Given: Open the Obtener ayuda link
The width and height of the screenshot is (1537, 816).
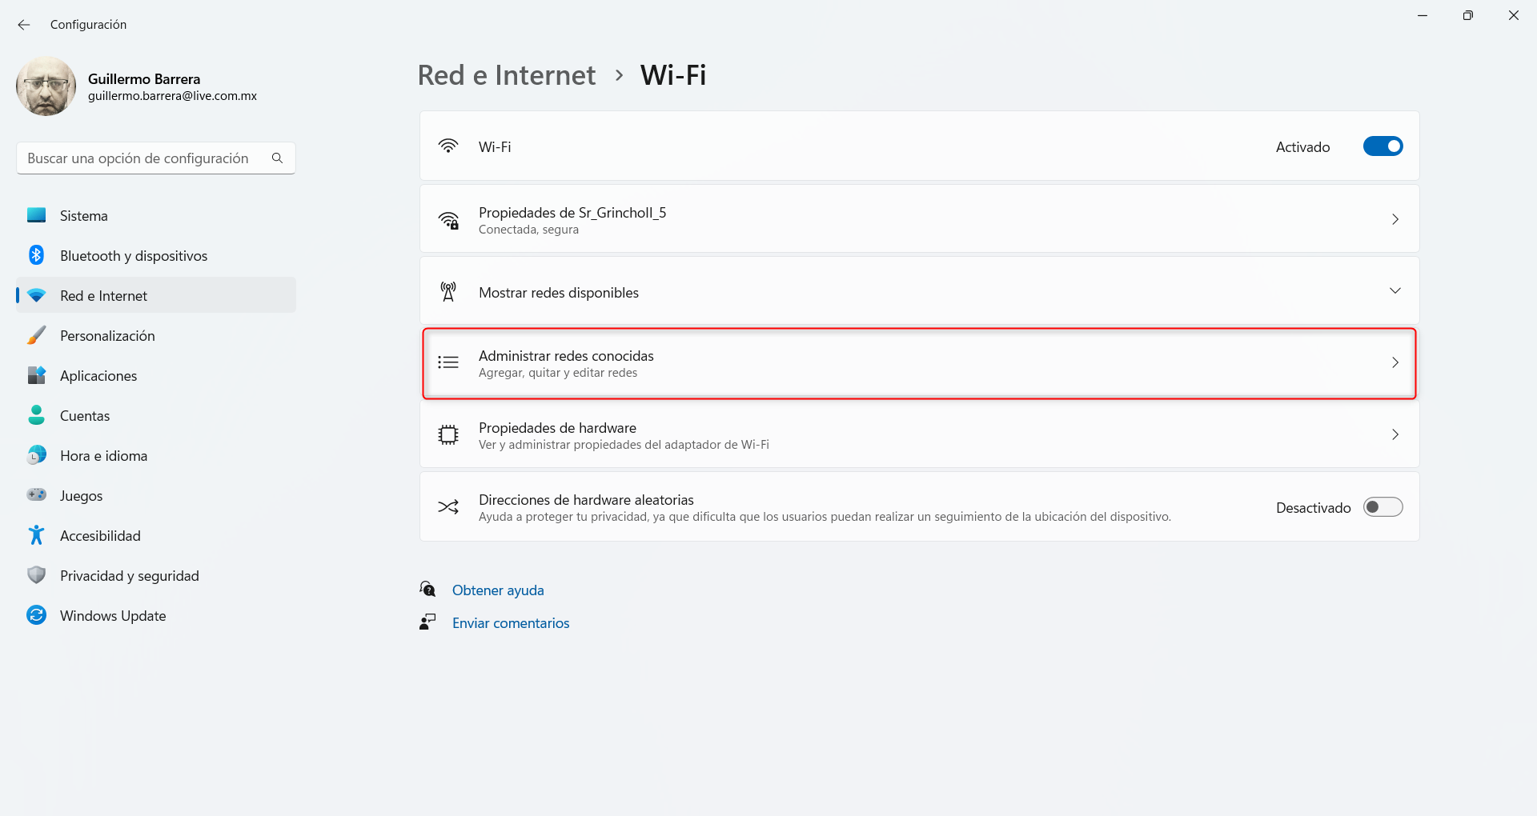Looking at the screenshot, I should click(x=498, y=590).
